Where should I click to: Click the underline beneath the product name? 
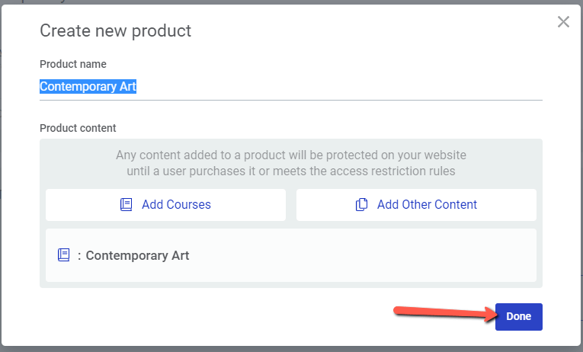tap(291, 100)
